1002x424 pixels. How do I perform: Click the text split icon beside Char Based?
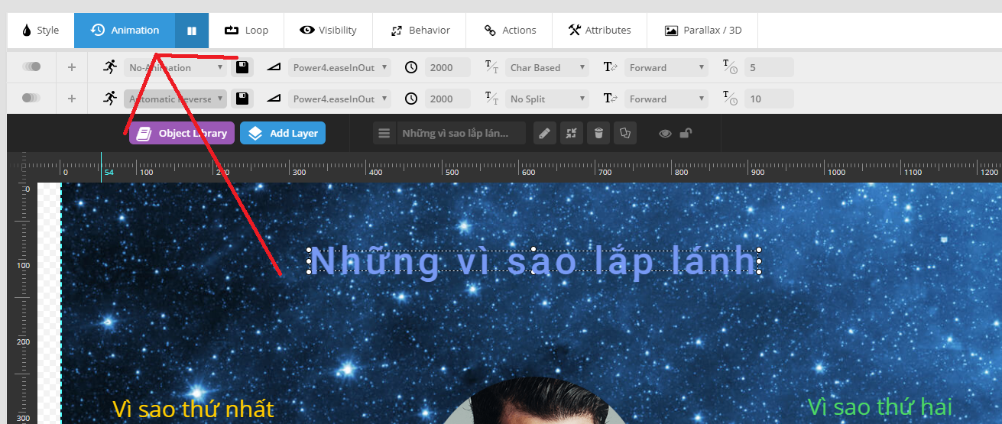[492, 67]
